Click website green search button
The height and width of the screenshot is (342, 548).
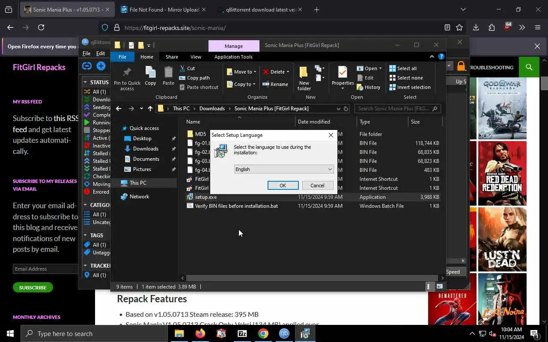529,67
